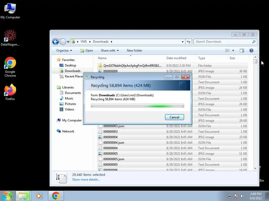Expand chevron after VM1 breadcrumb
This screenshot has height=201, width=269.
(90, 42)
